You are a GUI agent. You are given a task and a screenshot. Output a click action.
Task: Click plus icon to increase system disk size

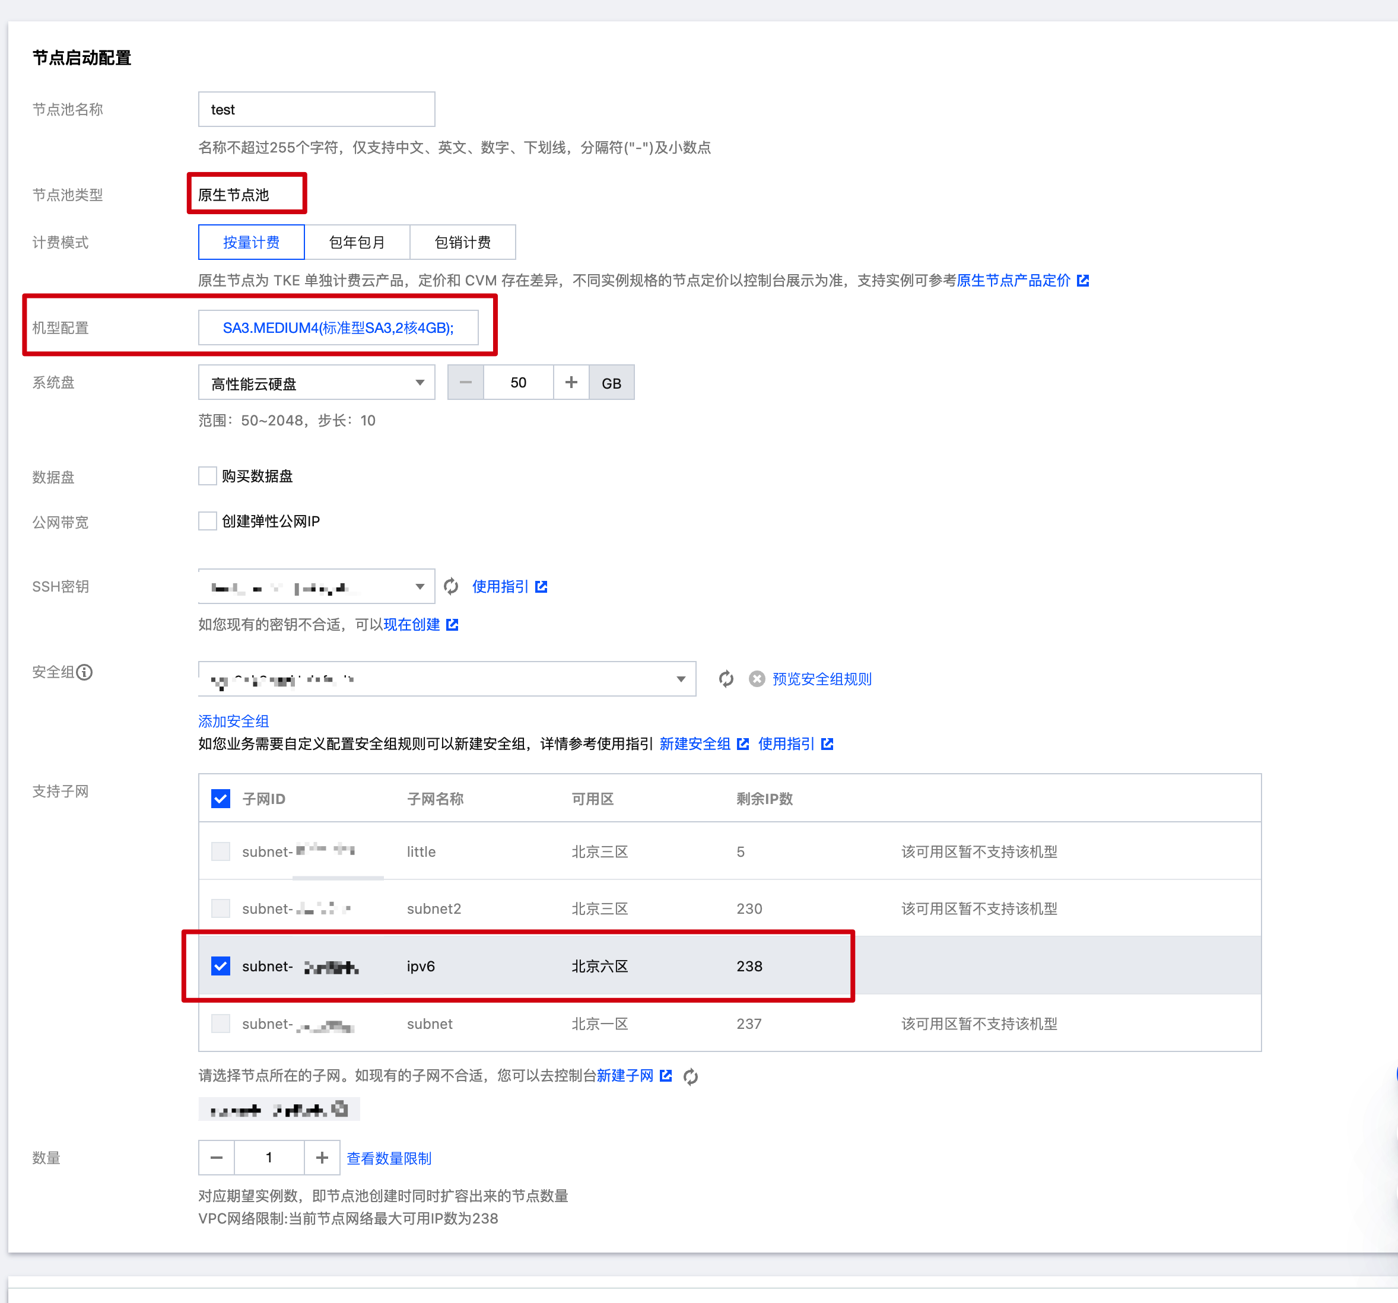(571, 383)
